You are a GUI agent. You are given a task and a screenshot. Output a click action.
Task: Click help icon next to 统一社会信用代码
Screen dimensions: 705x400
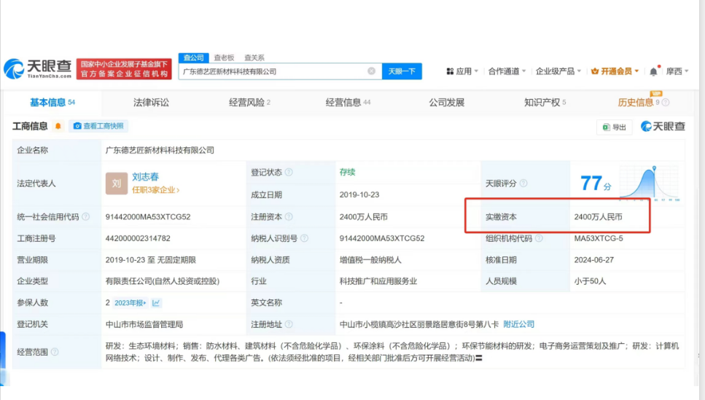(x=86, y=217)
